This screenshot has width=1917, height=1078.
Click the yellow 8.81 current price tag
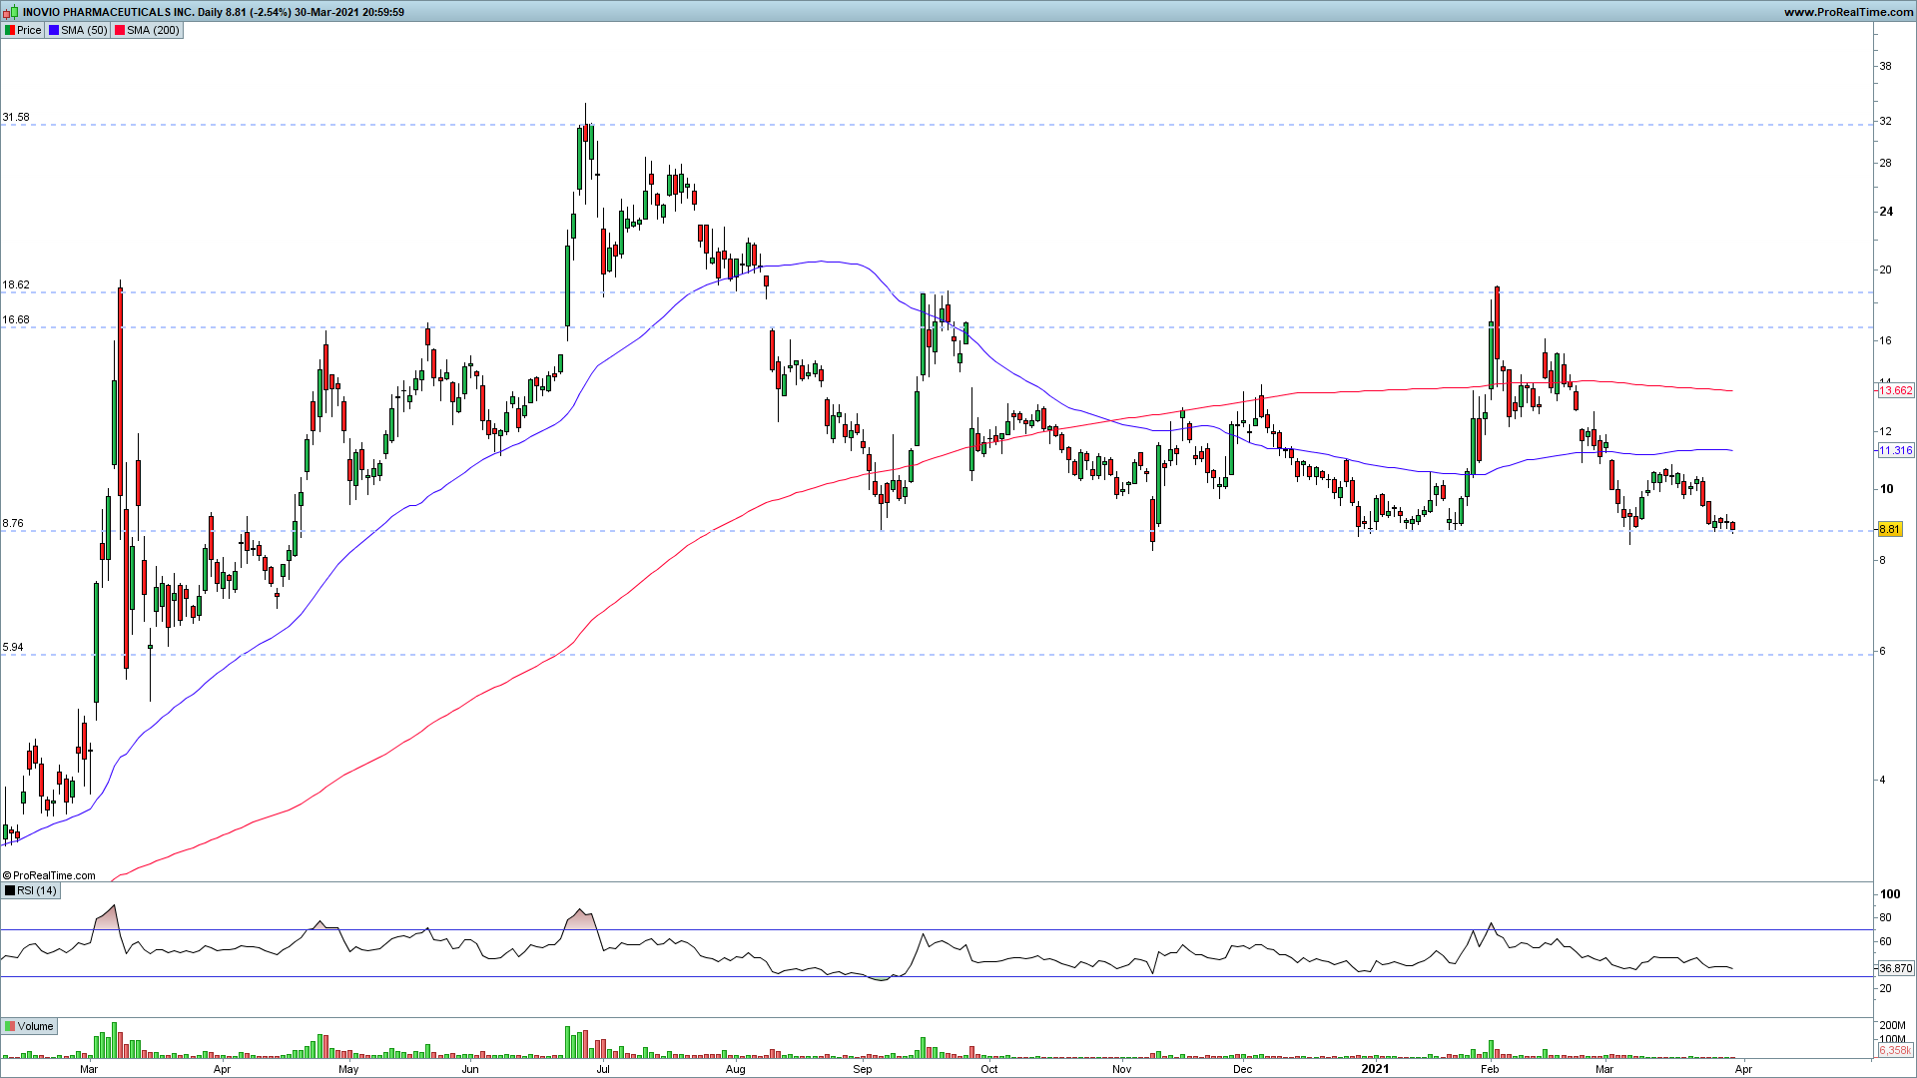point(1890,530)
